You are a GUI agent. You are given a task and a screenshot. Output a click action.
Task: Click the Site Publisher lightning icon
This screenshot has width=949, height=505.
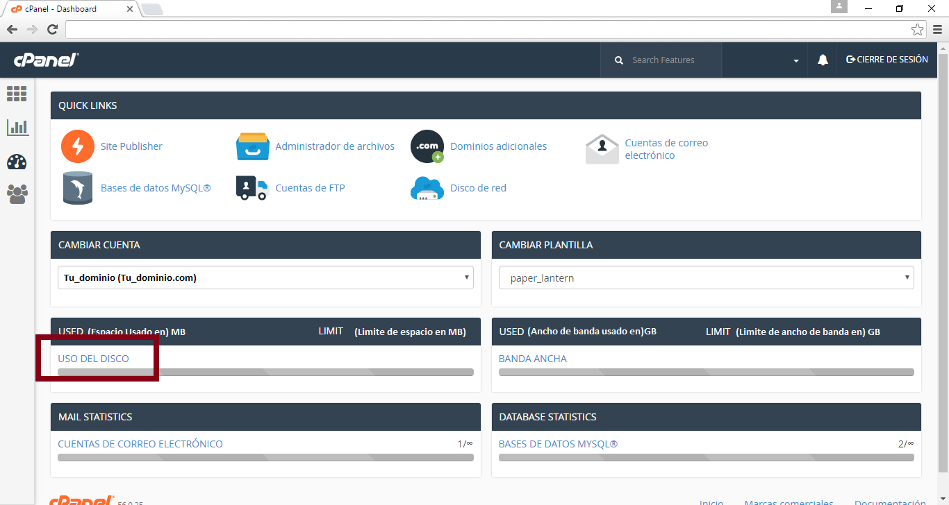(77, 146)
